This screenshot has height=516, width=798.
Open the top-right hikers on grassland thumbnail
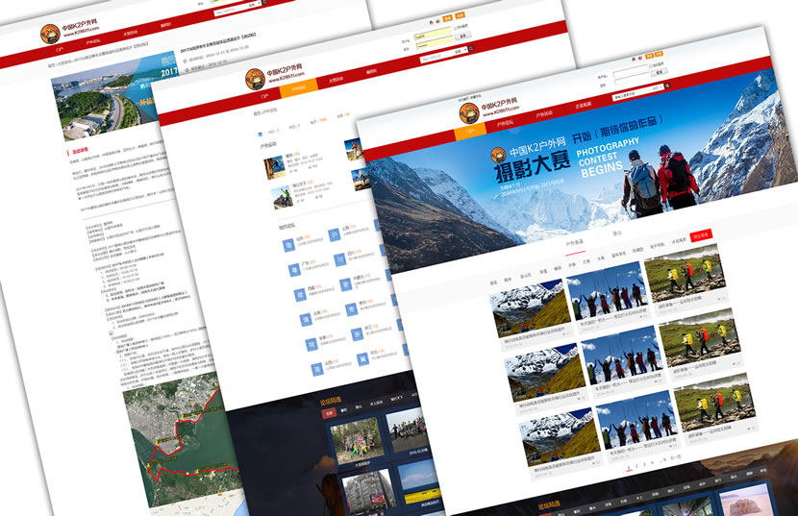tap(684, 276)
